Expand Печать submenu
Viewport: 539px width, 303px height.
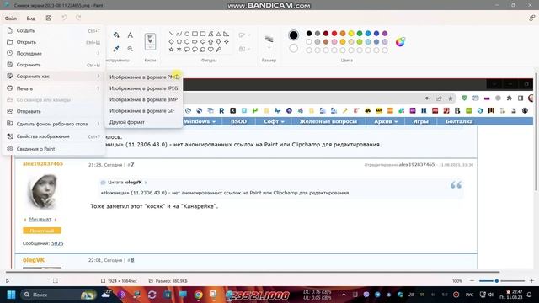click(x=54, y=88)
